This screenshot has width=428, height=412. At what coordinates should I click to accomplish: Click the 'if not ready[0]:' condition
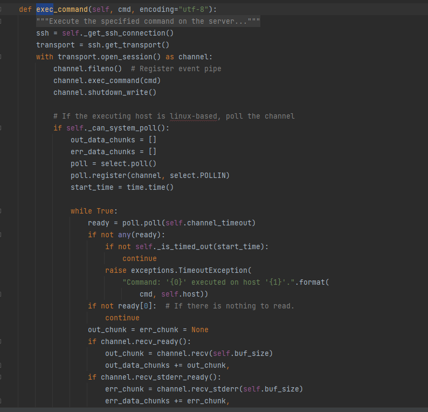point(122,306)
